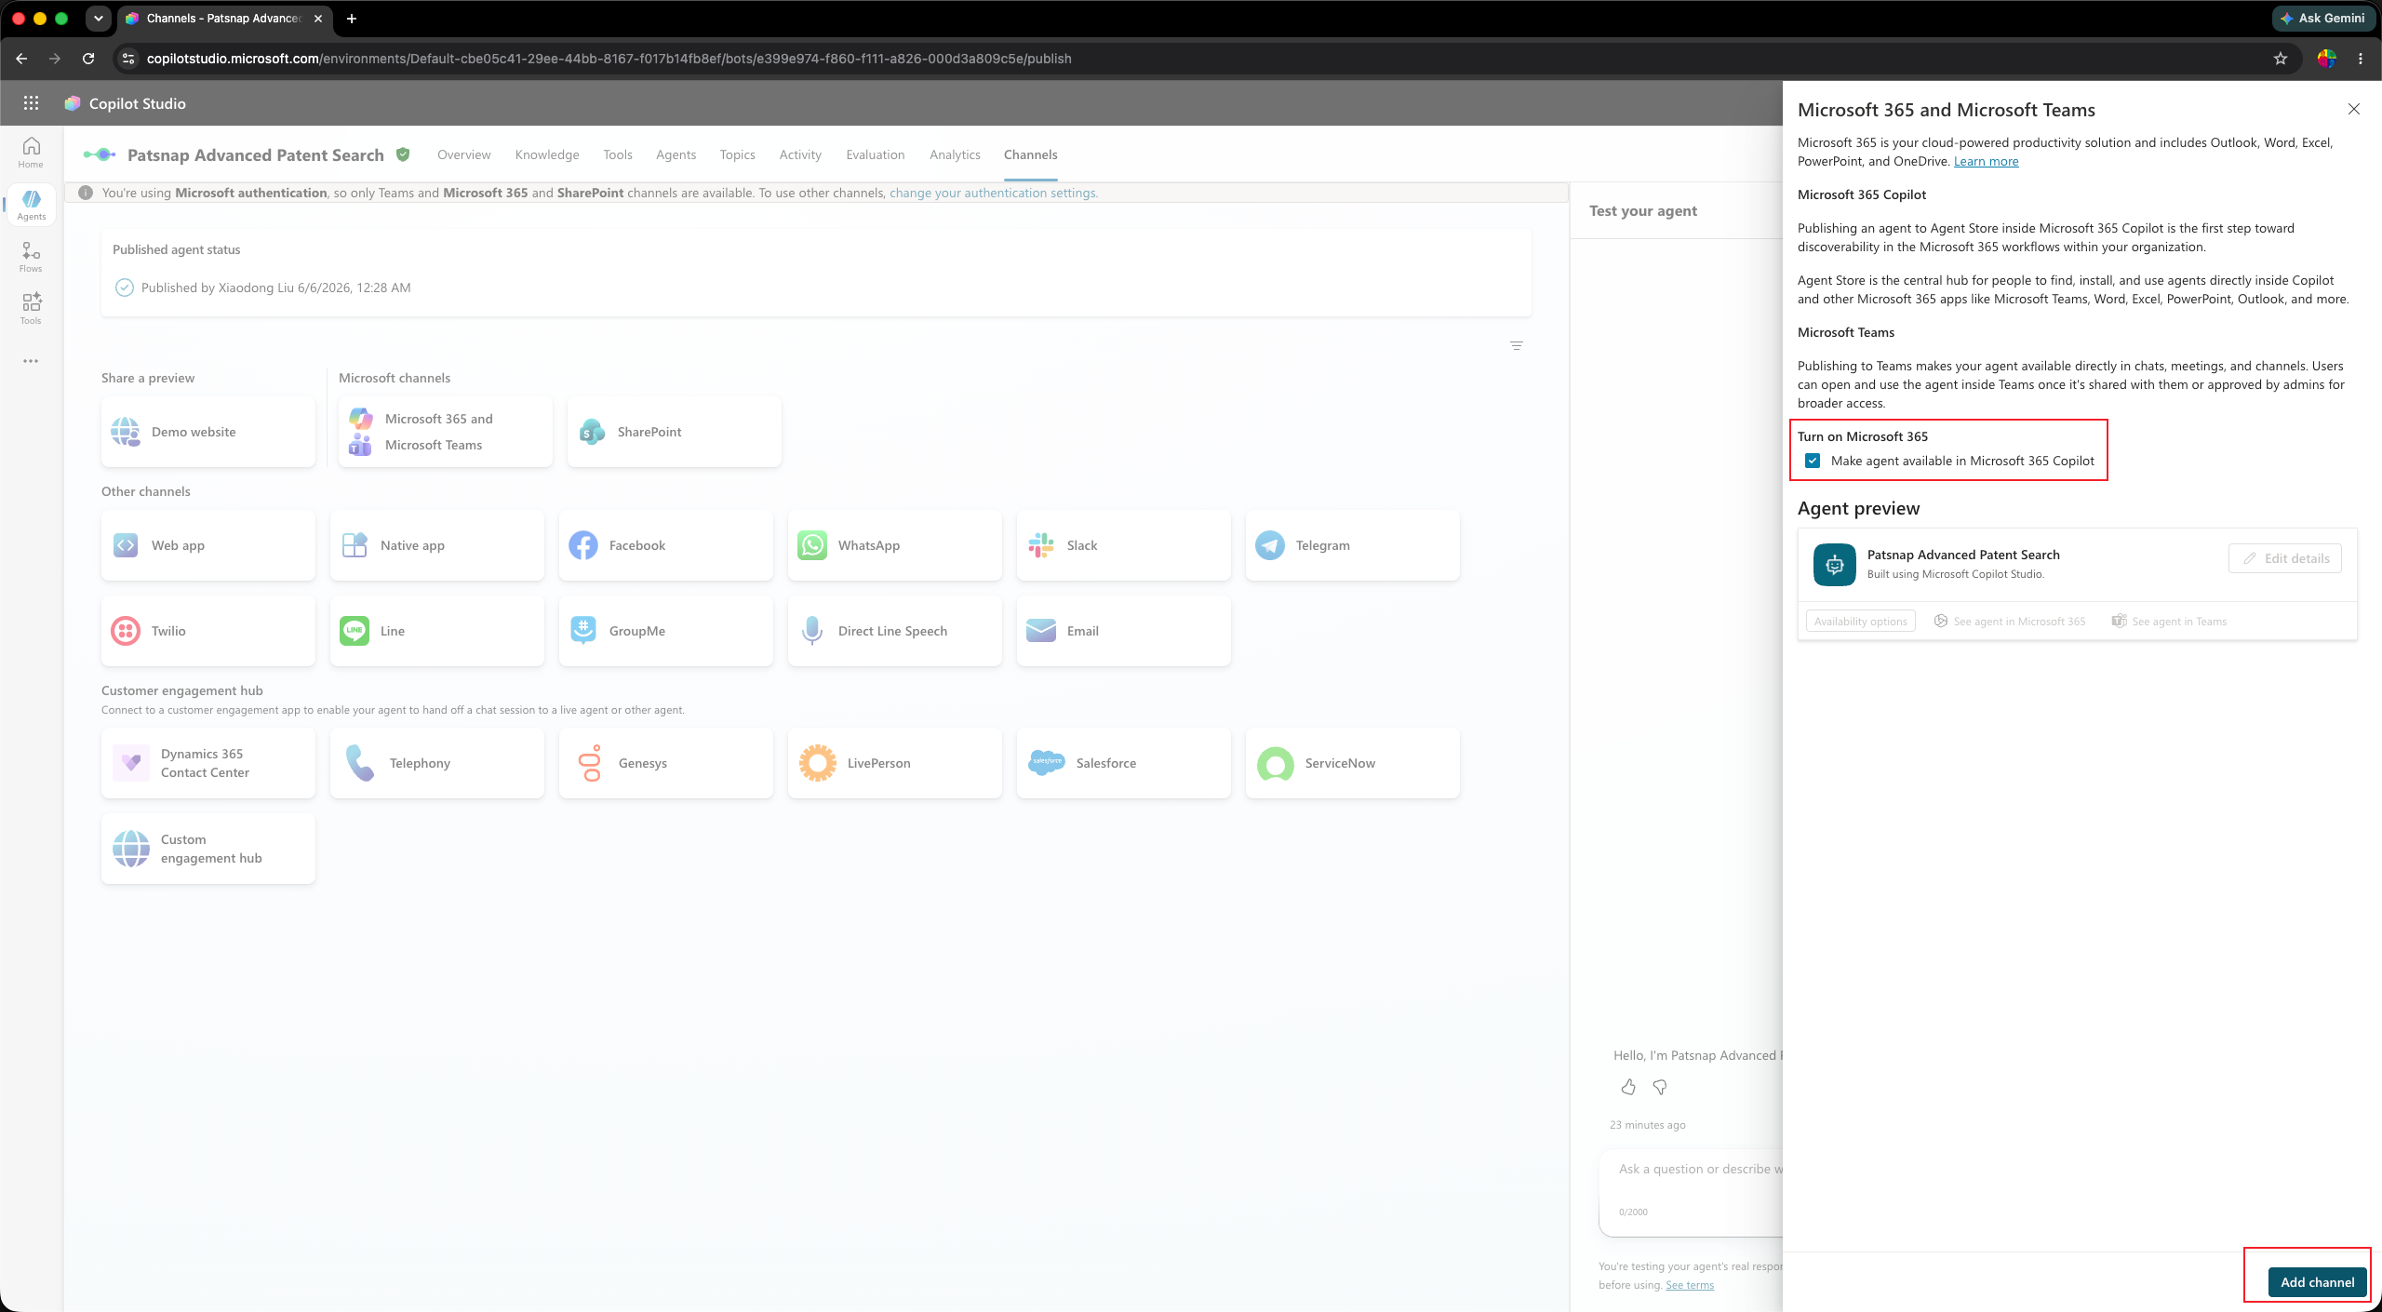The width and height of the screenshot is (2382, 1312).
Task: Switch to the Activity tab
Action: click(x=801, y=154)
